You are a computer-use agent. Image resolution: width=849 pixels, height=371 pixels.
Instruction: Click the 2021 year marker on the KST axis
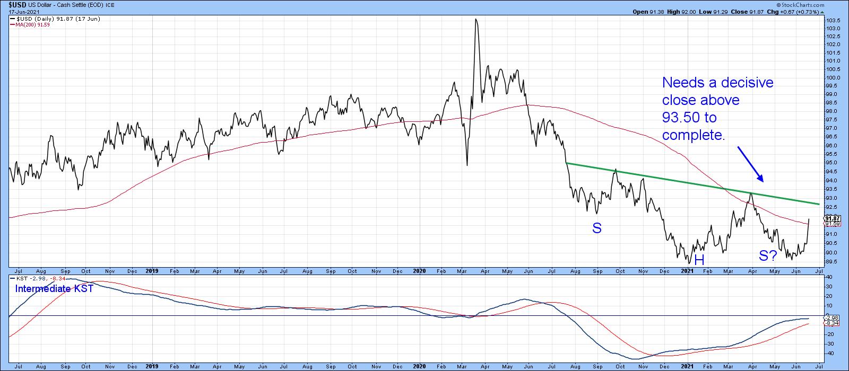[687, 366]
